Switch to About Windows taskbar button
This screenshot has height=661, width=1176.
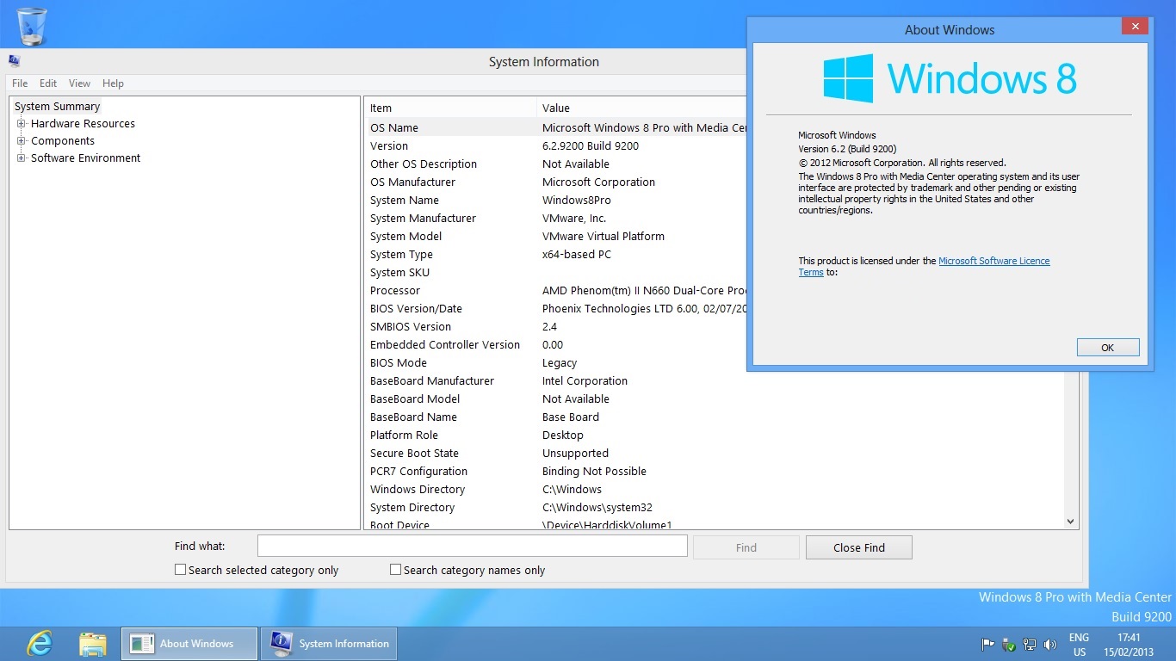coord(189,644)
